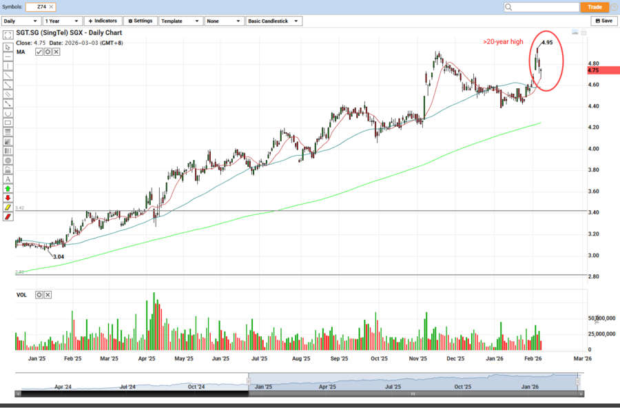
Task: Expand the 1 Year range dropdown
Action: click(x=61, y=21)
